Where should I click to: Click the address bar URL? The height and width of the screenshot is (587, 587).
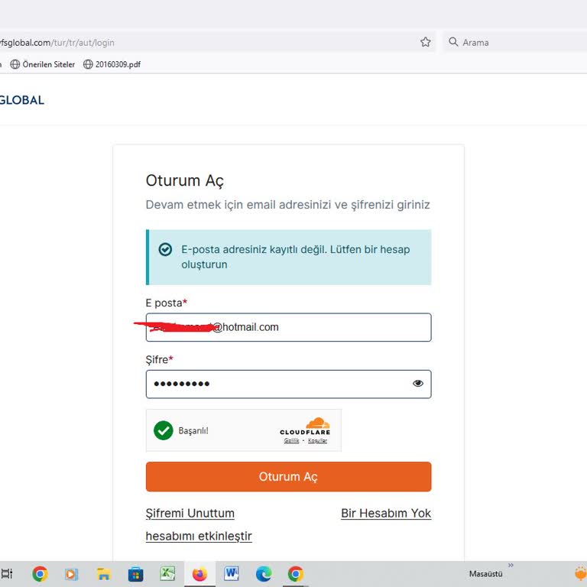[57, 43]
